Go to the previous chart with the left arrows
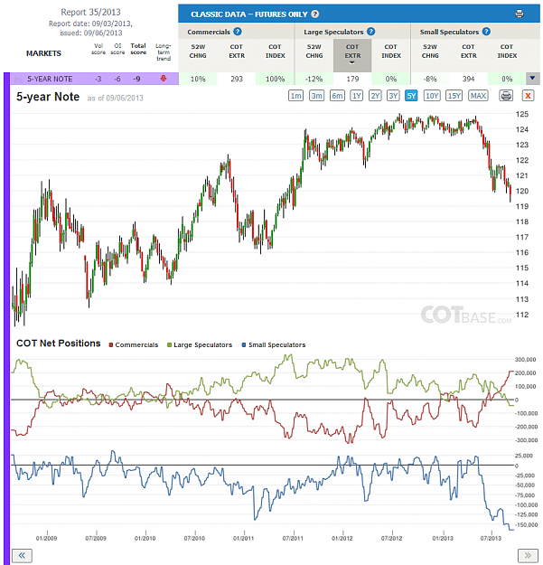543x565 pixels. click(x=22, y=555)
